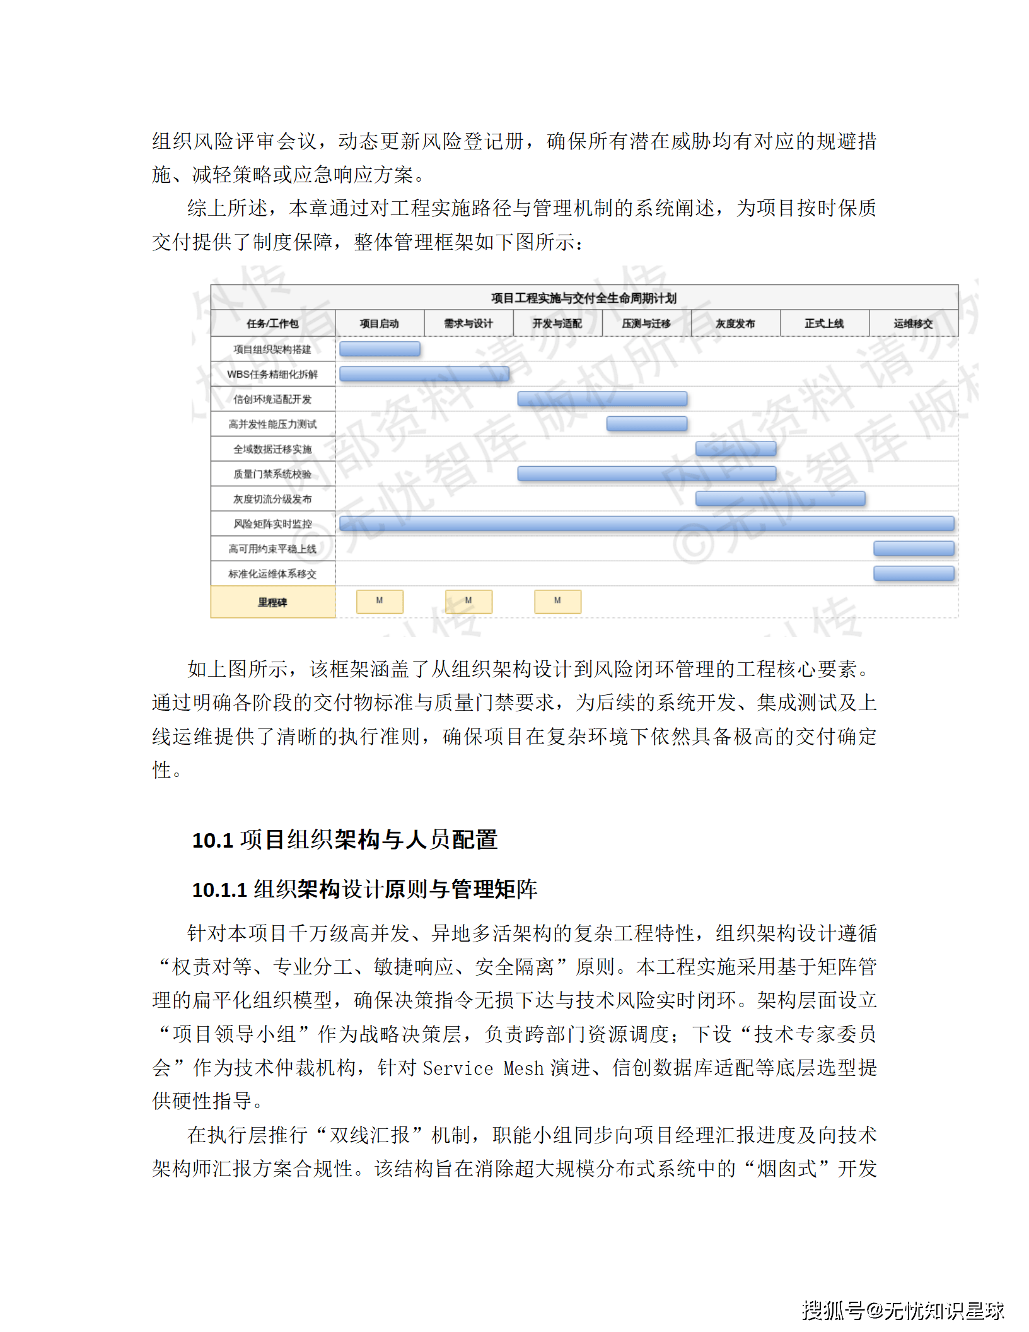Select the 标准化运维体系移交 bar
The image size is (1029, 1332).
pyautogui.click(x=913, y=574)
